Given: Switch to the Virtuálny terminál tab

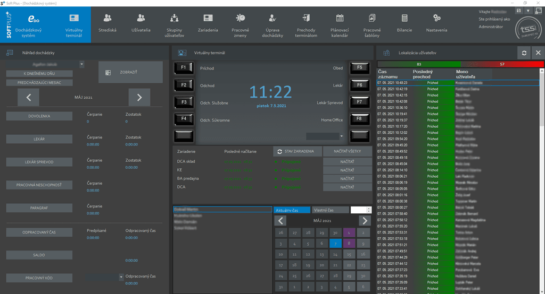Looking at the screenshot, I should 73,24.
